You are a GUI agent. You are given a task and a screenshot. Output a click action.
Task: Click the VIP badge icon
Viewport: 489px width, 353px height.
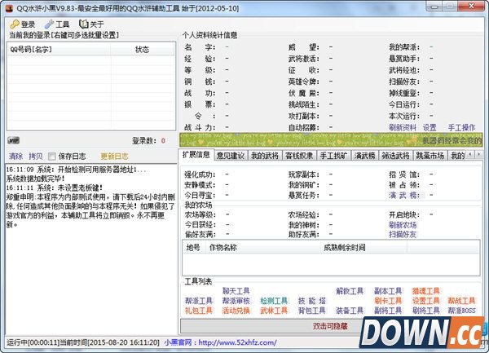13,140
